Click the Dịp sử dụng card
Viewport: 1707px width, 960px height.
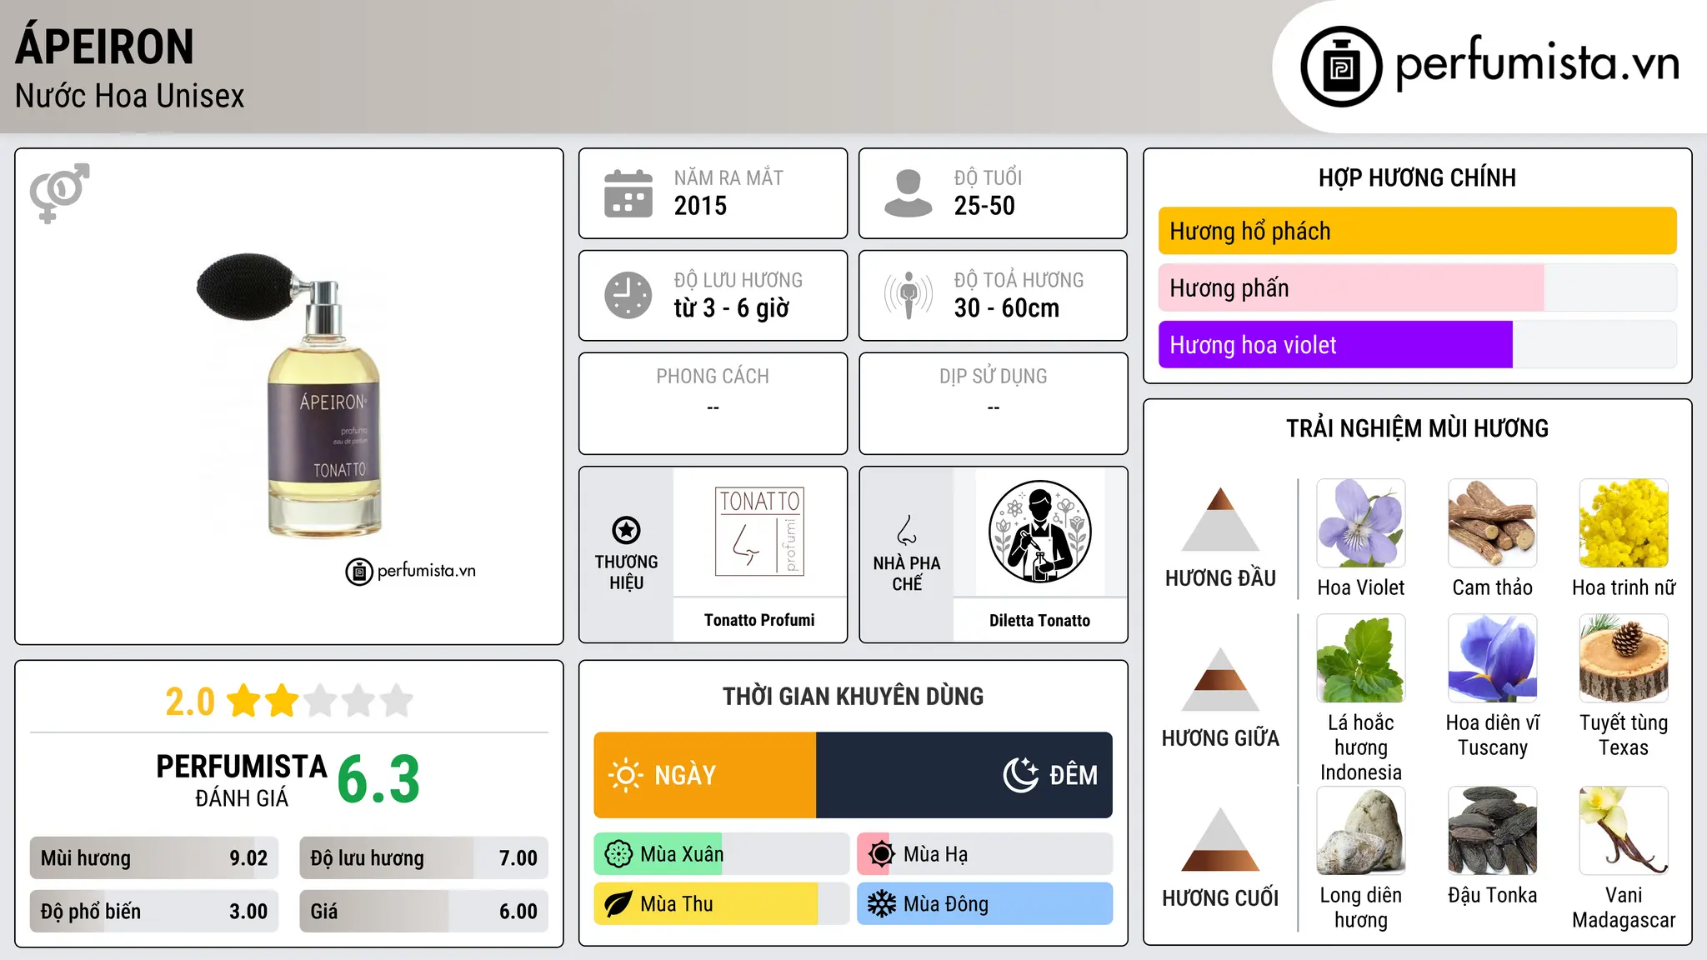(x=993, y=403)
